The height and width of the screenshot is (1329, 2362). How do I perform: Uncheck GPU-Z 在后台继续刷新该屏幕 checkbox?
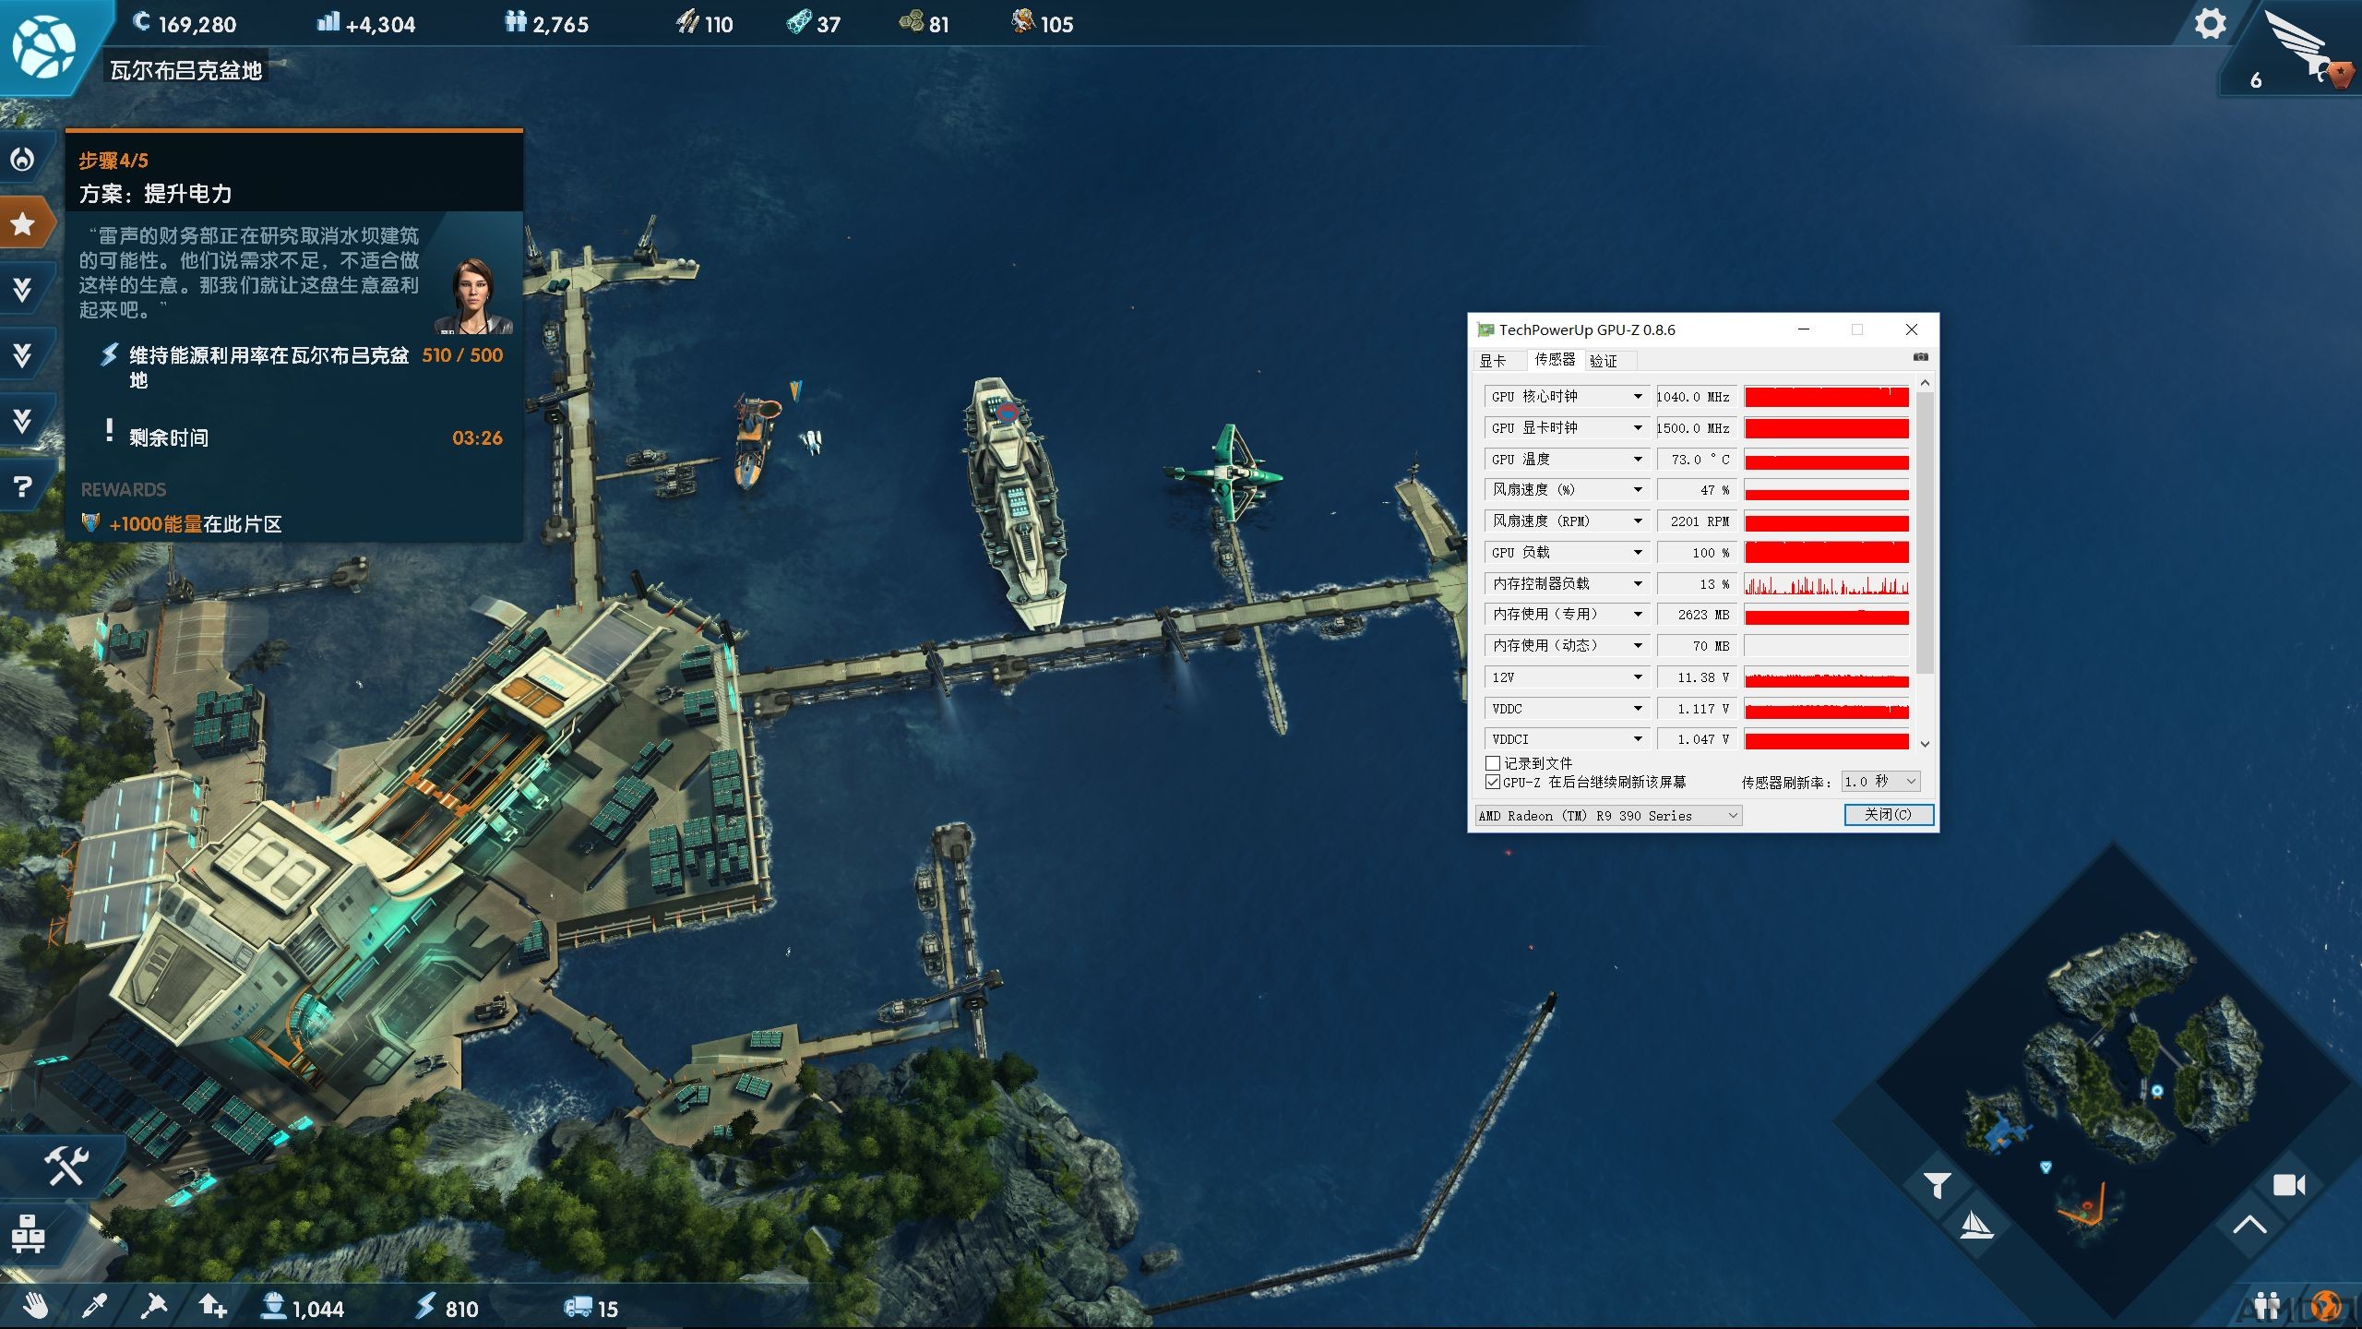1492,782
